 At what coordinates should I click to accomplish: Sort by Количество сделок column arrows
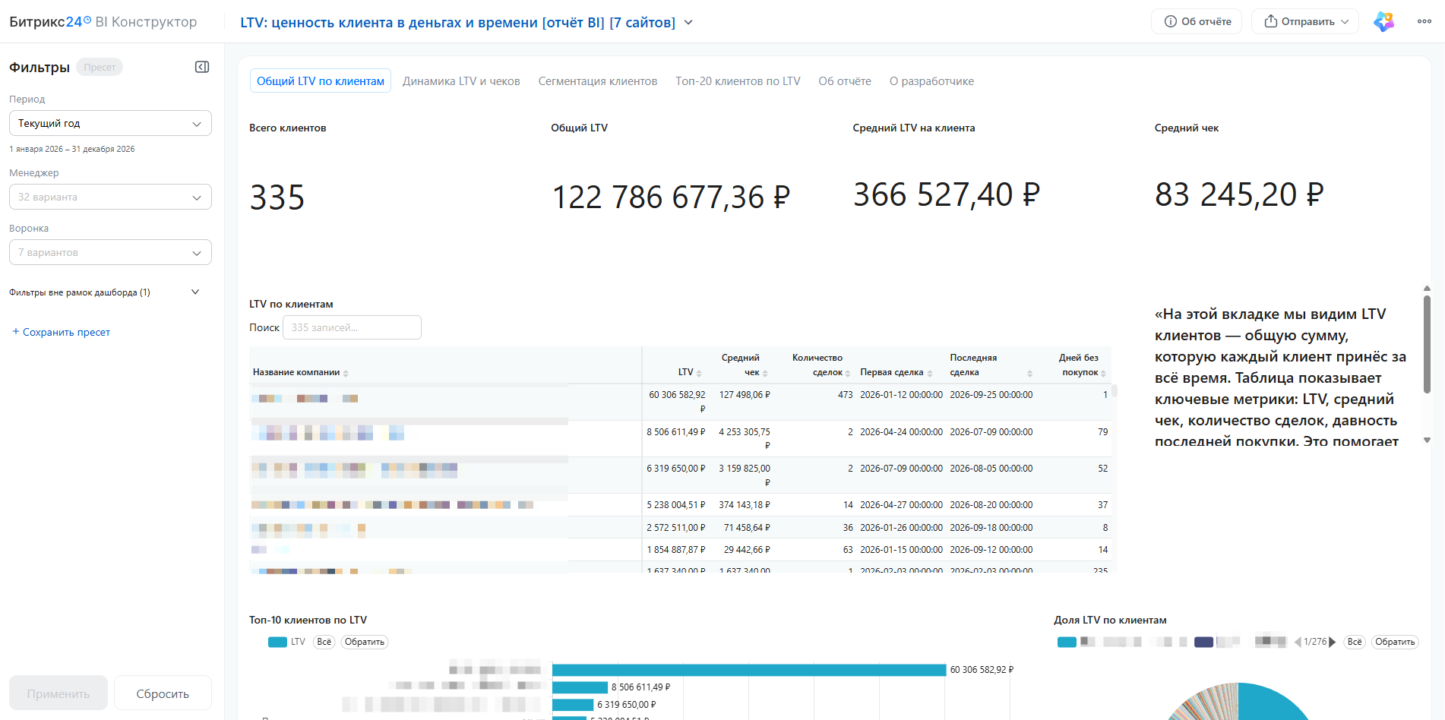tap(848, 373)
